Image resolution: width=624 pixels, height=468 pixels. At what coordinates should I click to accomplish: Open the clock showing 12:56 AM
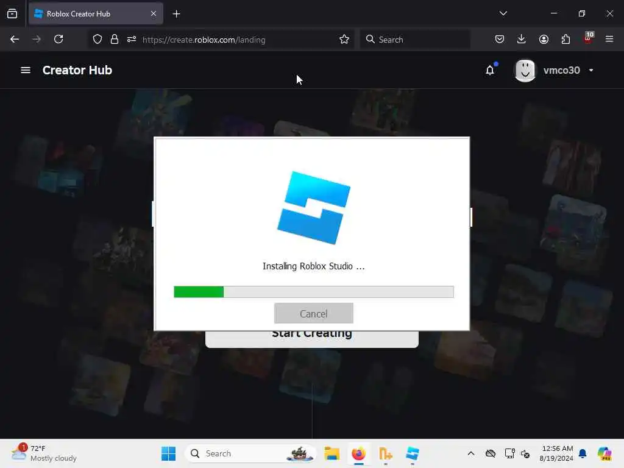coord(556,453)
